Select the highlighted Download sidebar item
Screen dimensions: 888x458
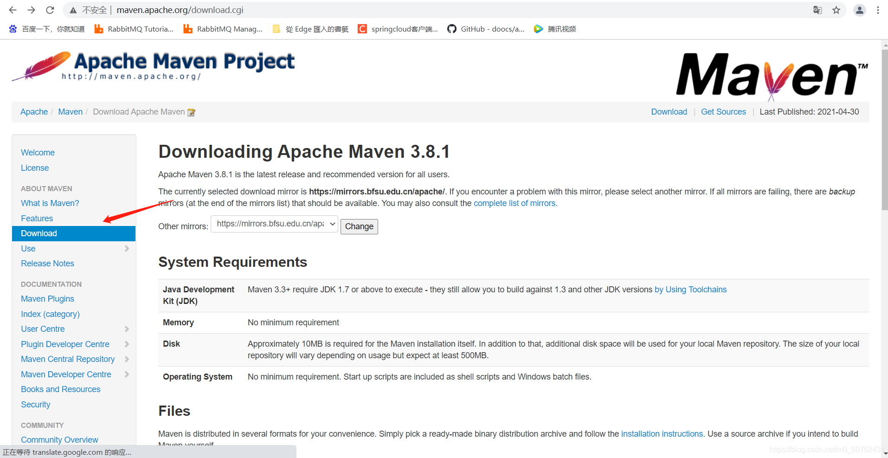[x=74, y=233]
